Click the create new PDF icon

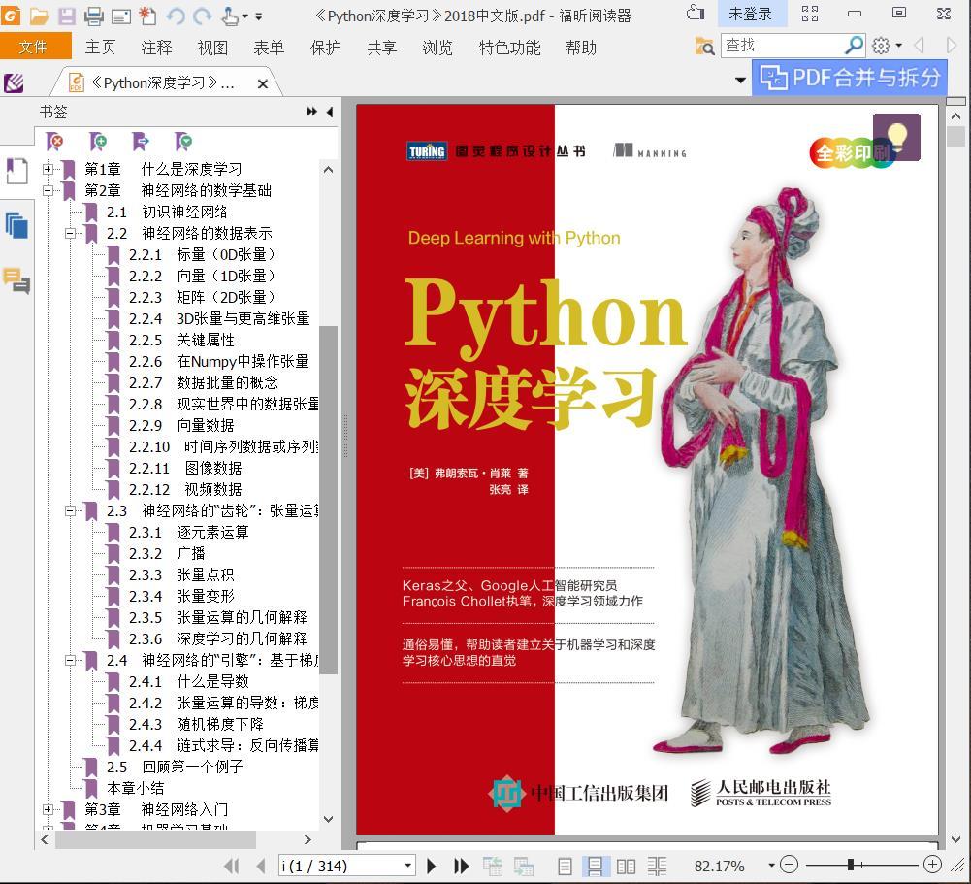point(147,16)
